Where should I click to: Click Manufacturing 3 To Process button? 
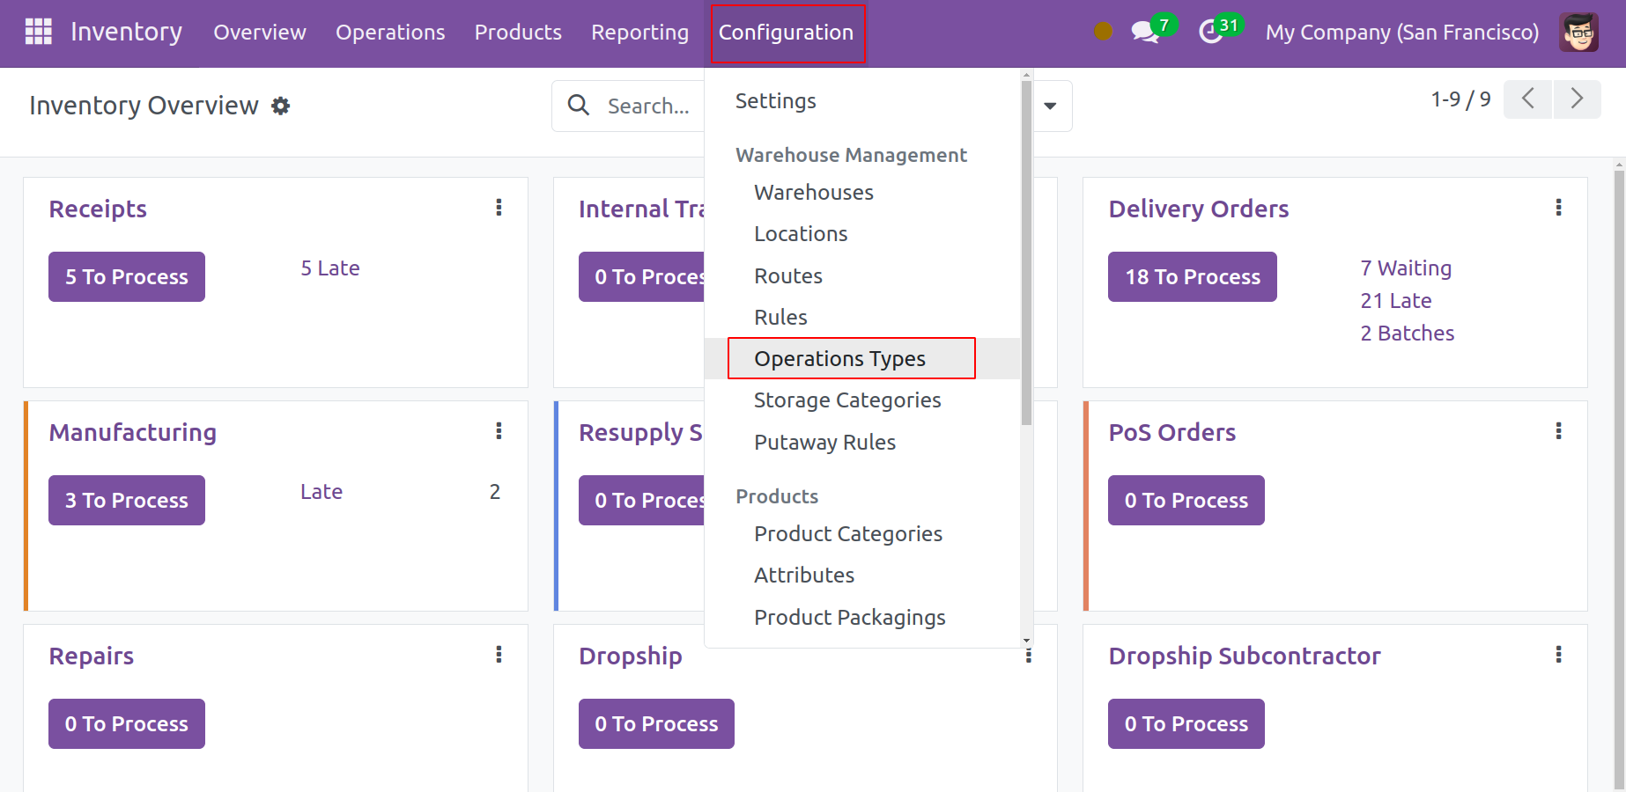click(127, 501)
